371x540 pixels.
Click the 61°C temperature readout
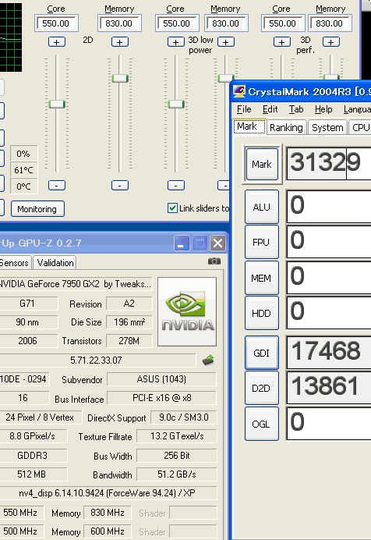pyautogui.click(x=23, y=170)
